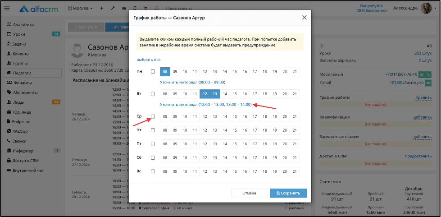Expand the Москва branch dropdown
Image resolution: width=441 pixels, height=217 pixels.
81,9
